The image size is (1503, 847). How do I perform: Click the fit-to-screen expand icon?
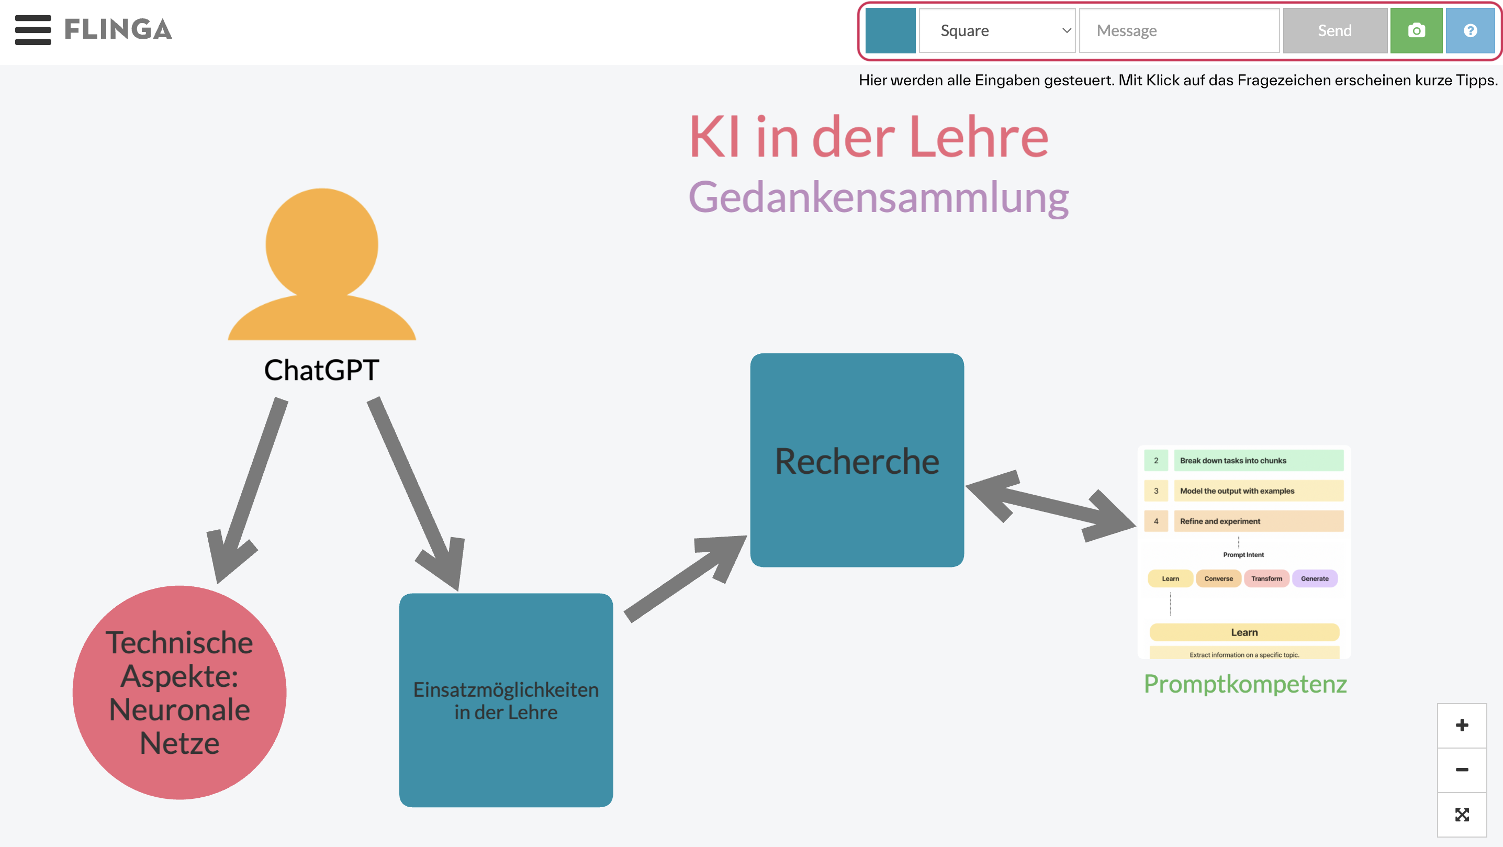point(1462,815)
